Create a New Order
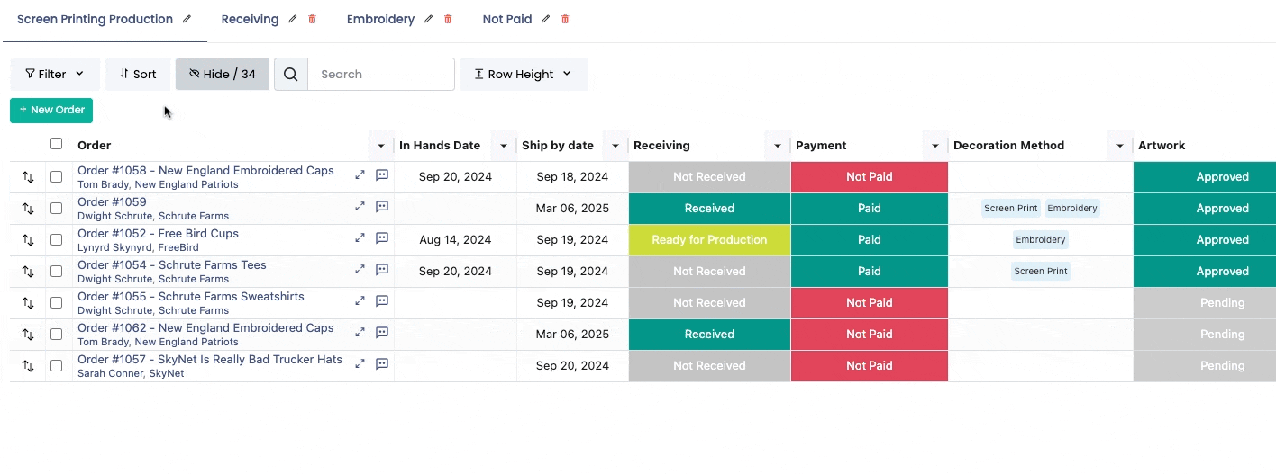This screenshot has width=1276, height=474. (51, 110)
